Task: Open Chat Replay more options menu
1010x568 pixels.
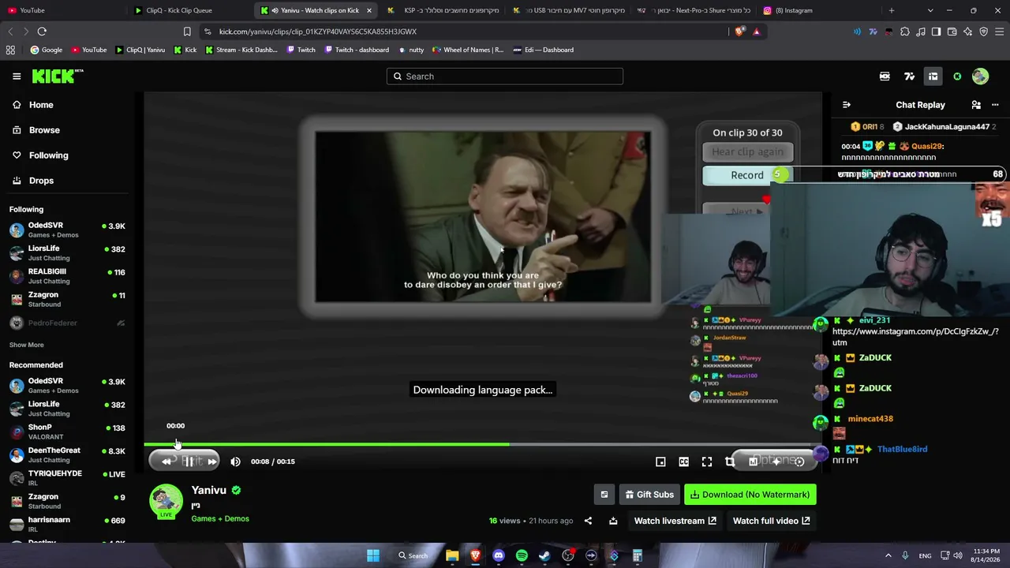Action: coord(995,105)
